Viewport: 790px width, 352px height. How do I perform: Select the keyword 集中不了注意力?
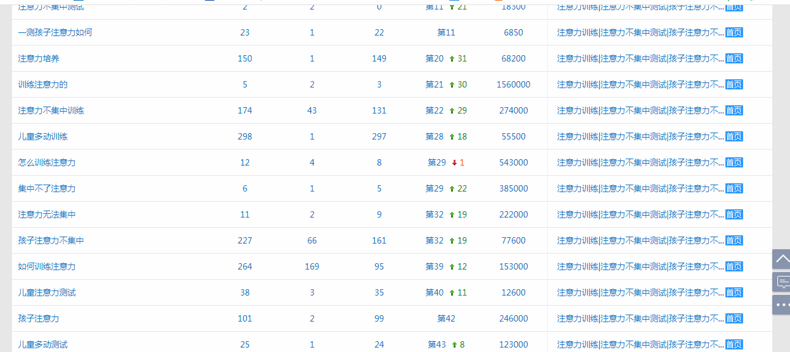[47, 188]
